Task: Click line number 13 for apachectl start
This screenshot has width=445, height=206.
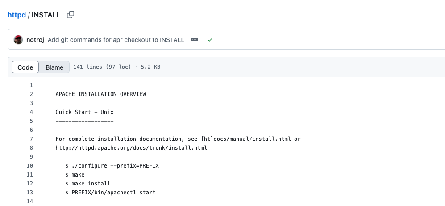Action: click(30, 193)
